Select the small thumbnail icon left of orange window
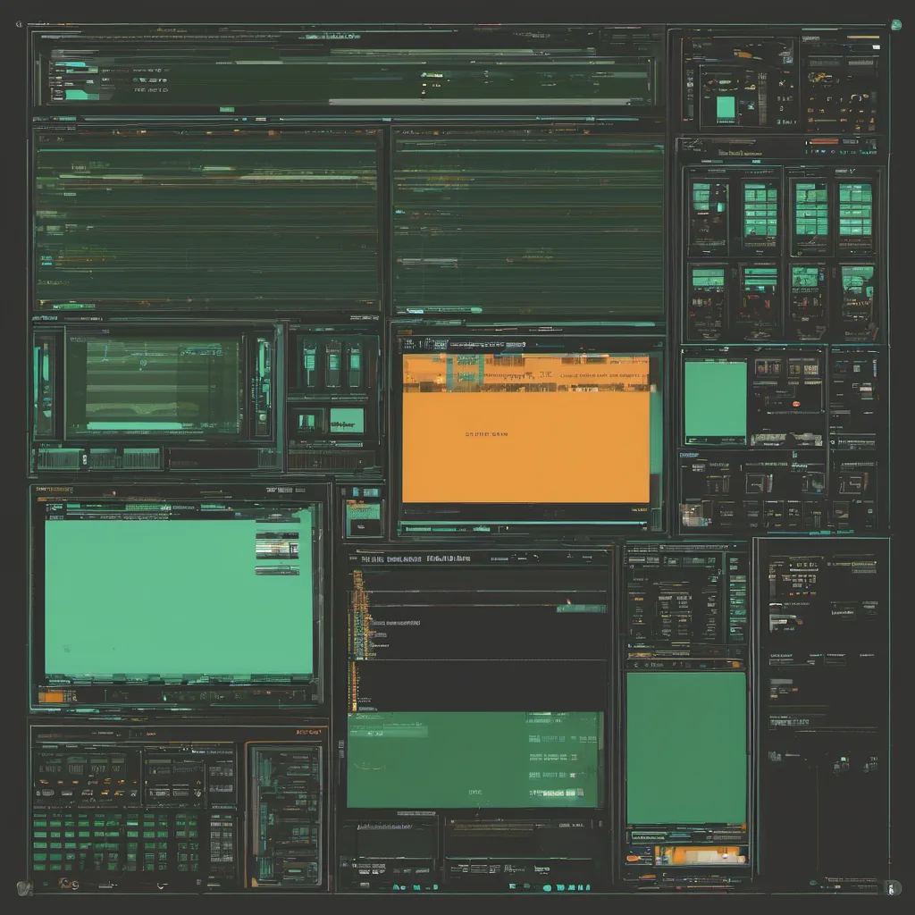This screenshot has width=915, height=915. coord(363,517)
